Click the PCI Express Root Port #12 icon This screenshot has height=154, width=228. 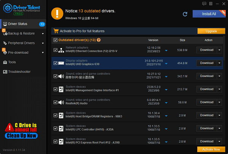click(61, 141)
